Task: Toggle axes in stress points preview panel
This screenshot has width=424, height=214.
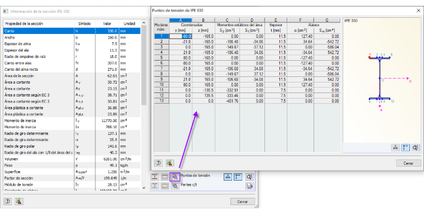Action: tap(406, 148)
